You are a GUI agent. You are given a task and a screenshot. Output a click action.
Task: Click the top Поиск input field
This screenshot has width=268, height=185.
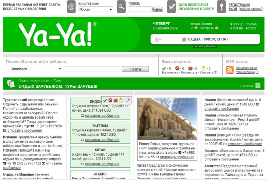click(140, 9)
